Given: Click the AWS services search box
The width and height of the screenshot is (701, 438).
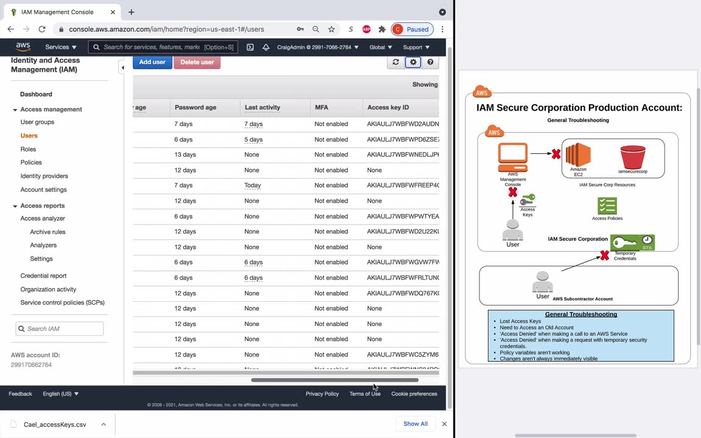Looking at the screenshot, I should coord(163,47).
